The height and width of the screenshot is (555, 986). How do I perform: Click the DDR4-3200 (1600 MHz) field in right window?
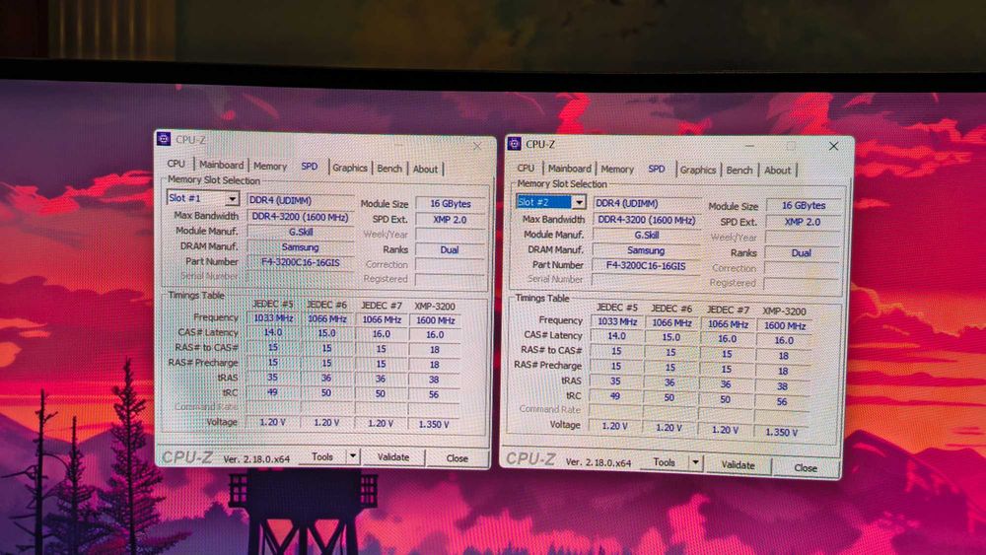(647, 220)
